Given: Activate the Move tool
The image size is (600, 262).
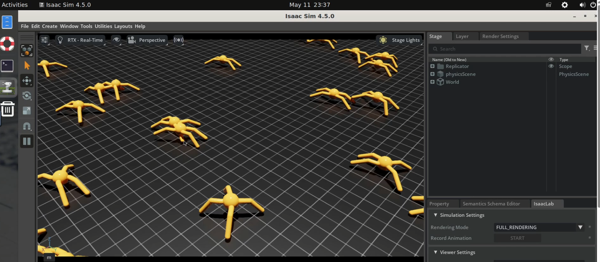Looking at the screenshot, I should 27,81.
